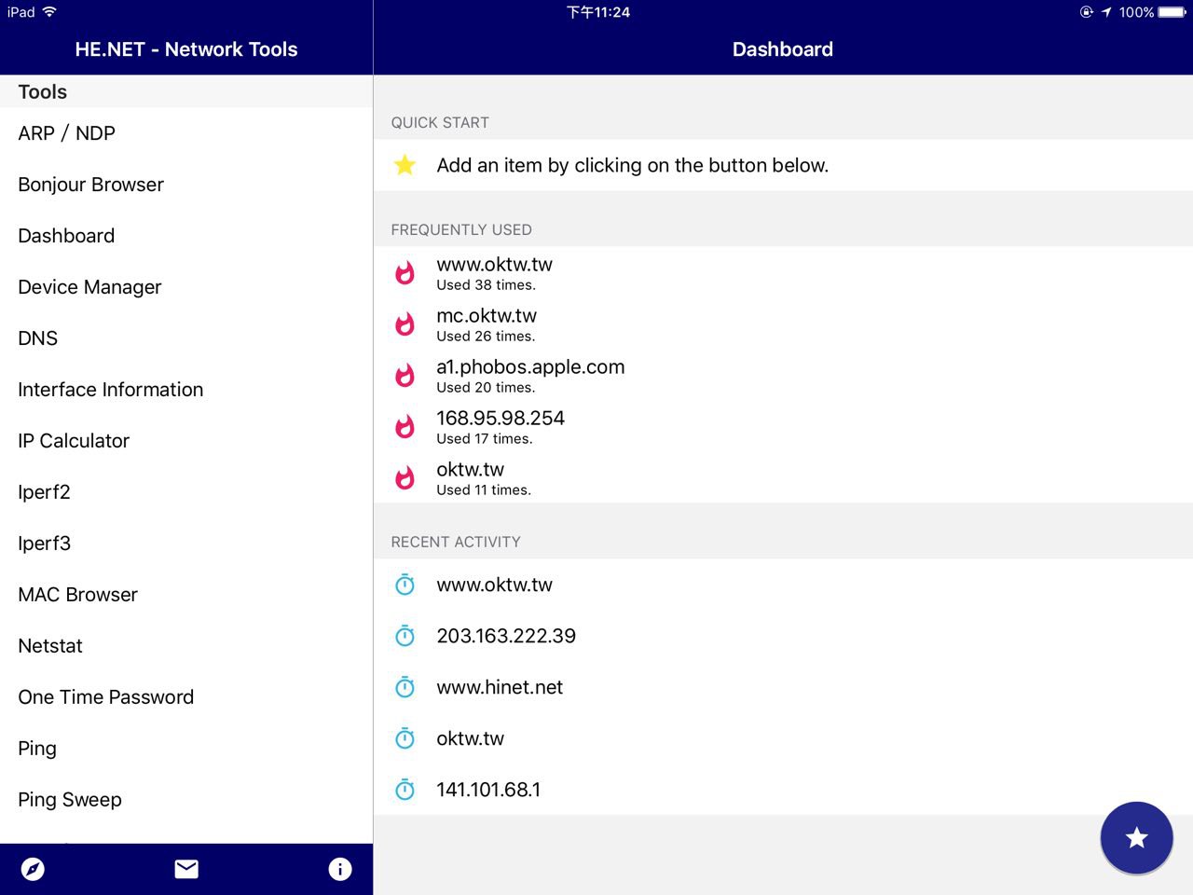
Task: Tap the status bar clock
Action: coord(598,12)
